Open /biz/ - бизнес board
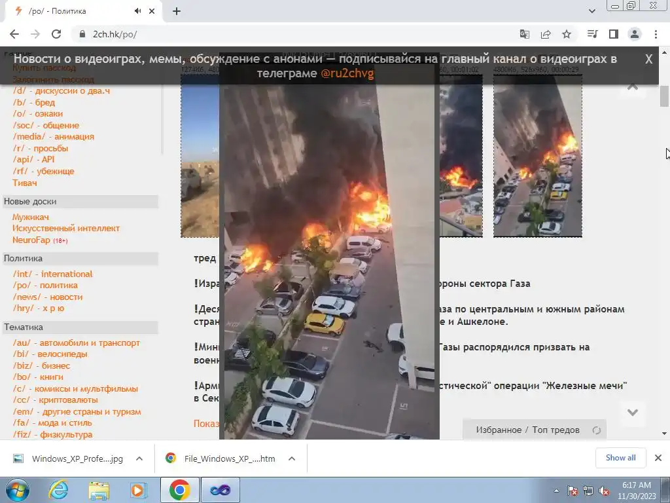 point(41,365)
